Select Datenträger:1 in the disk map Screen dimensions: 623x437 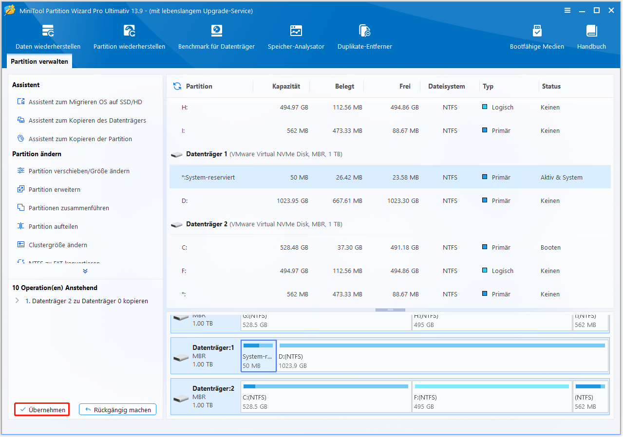click(x=206, y=356)
